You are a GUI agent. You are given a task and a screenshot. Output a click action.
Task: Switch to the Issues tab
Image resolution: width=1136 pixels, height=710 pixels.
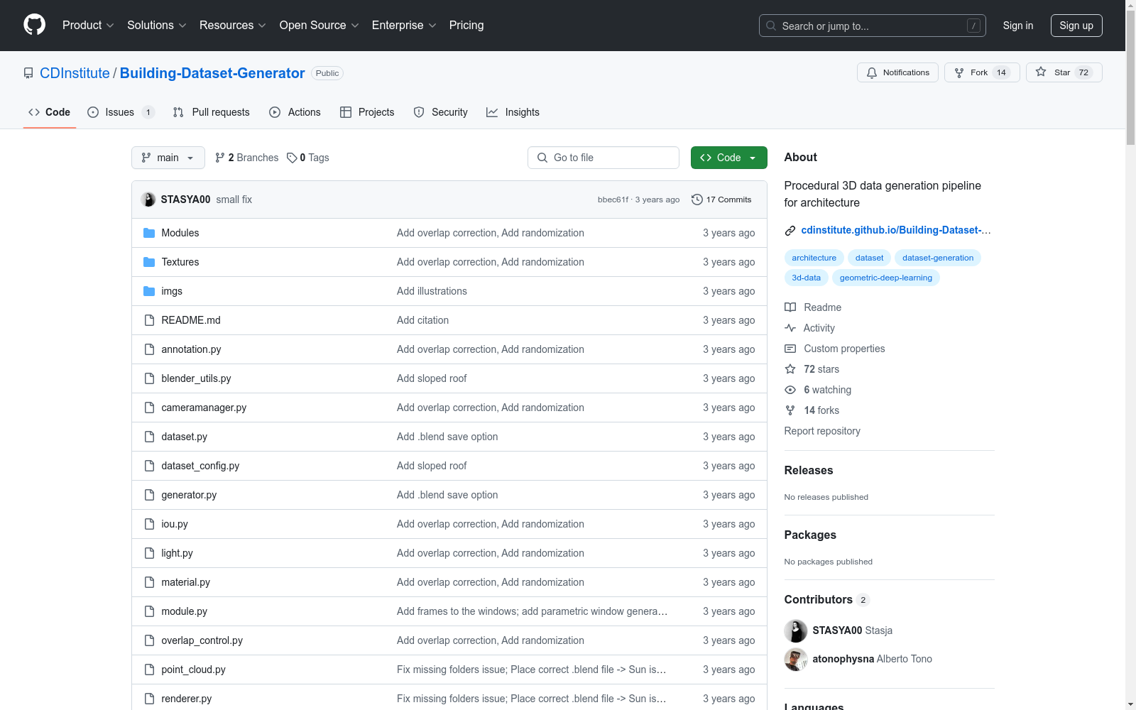tap(121, 112)
